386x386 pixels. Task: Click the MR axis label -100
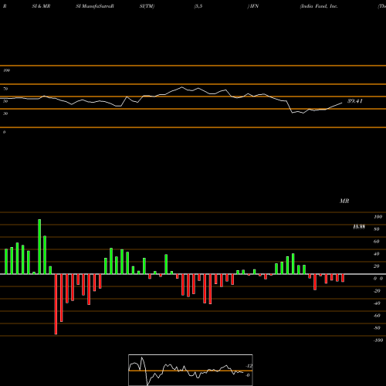click(x=378, y=340)
